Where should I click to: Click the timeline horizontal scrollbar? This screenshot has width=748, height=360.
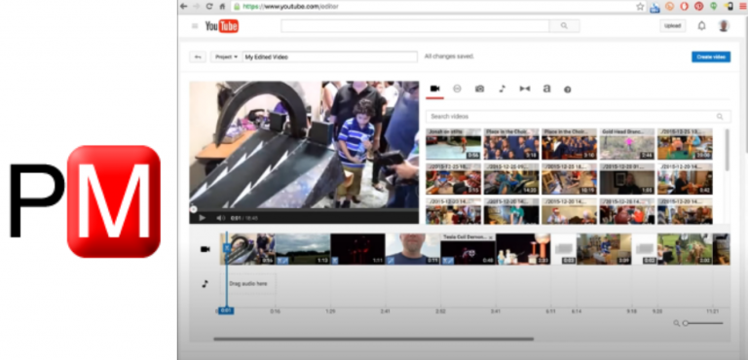(374, 339)
